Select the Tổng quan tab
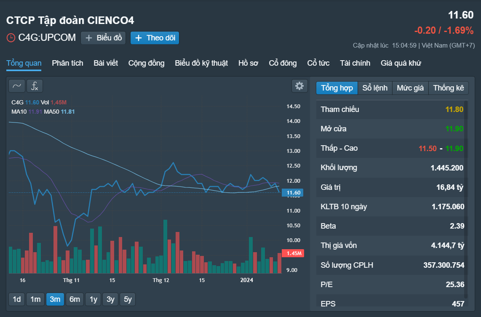 (24, 63)
